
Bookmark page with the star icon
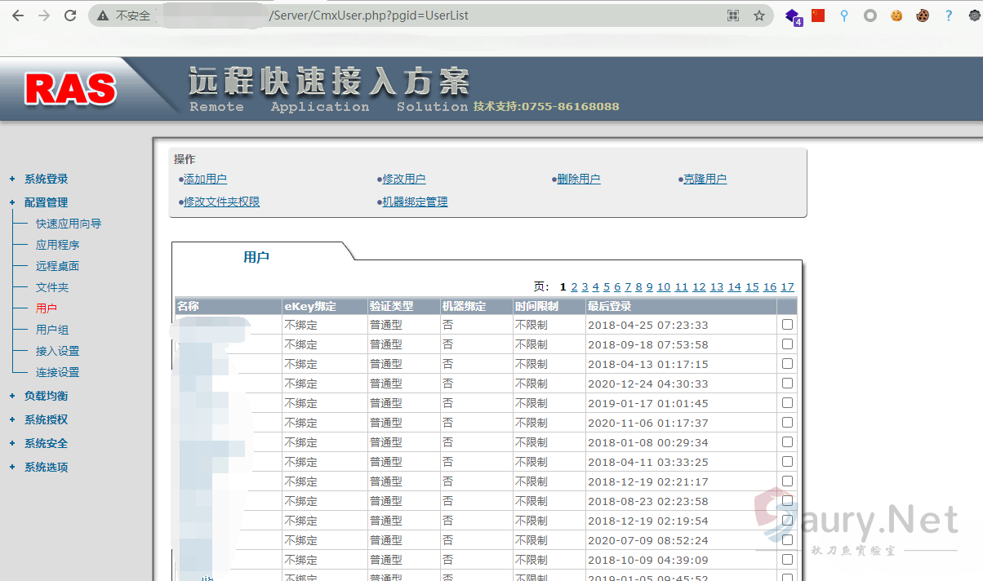click(x=758, y=16)
